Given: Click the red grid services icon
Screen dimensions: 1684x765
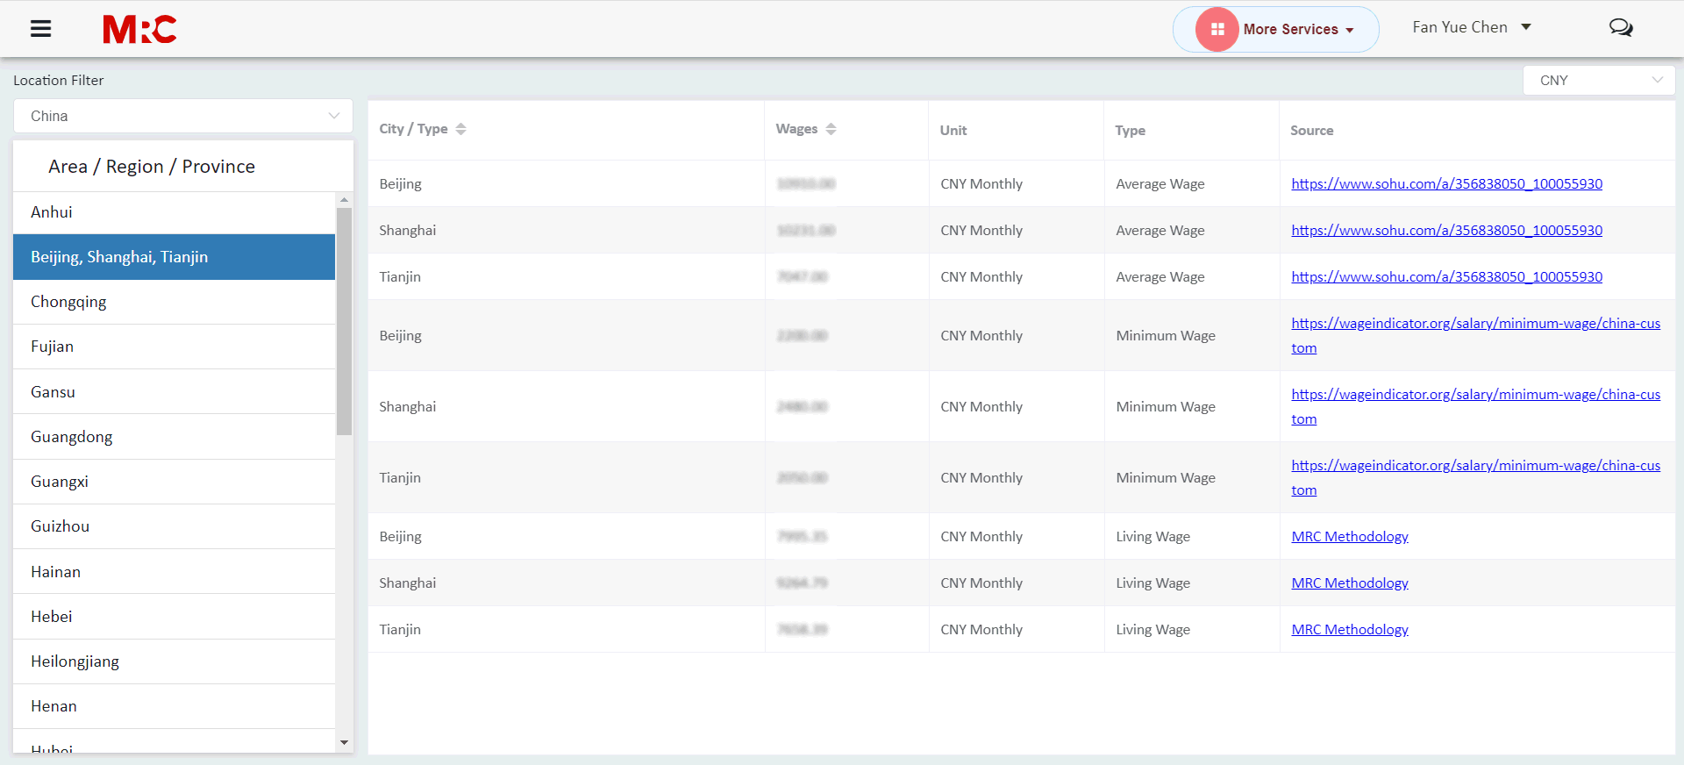Looking at the screenshot, I should (x=1217, y=29).
